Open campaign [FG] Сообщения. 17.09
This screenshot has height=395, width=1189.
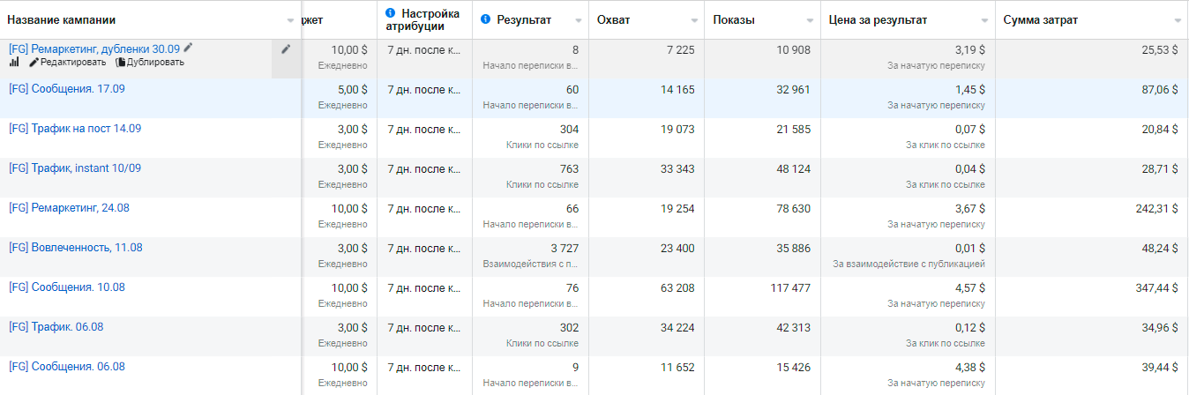pos(65,89)
